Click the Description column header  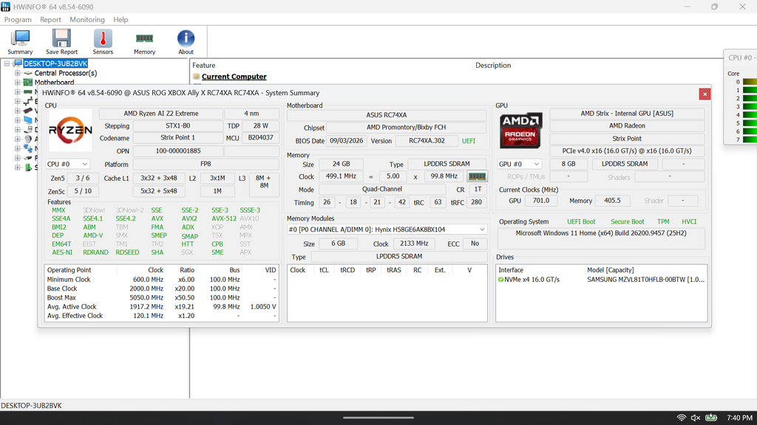493,66
